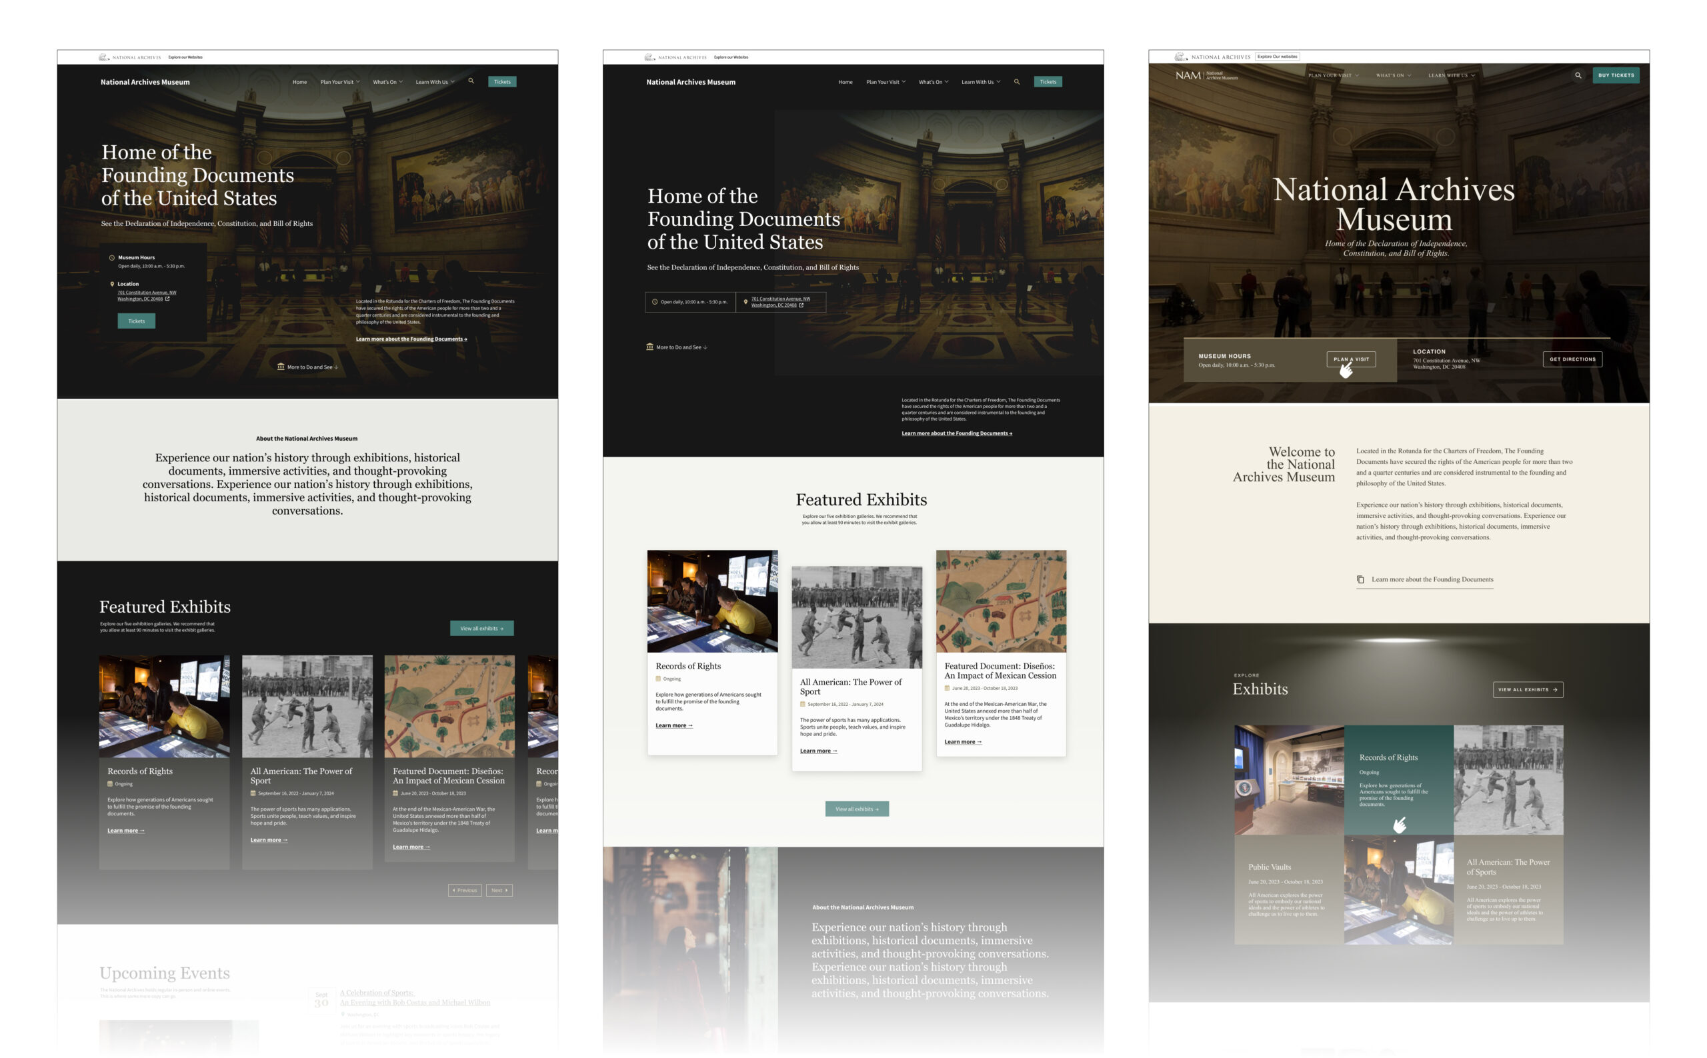The height and width of the screenshot is (1058, 1707).
Task: Open Diseños map painting thumbnail in left mockup
Action: 449,707
